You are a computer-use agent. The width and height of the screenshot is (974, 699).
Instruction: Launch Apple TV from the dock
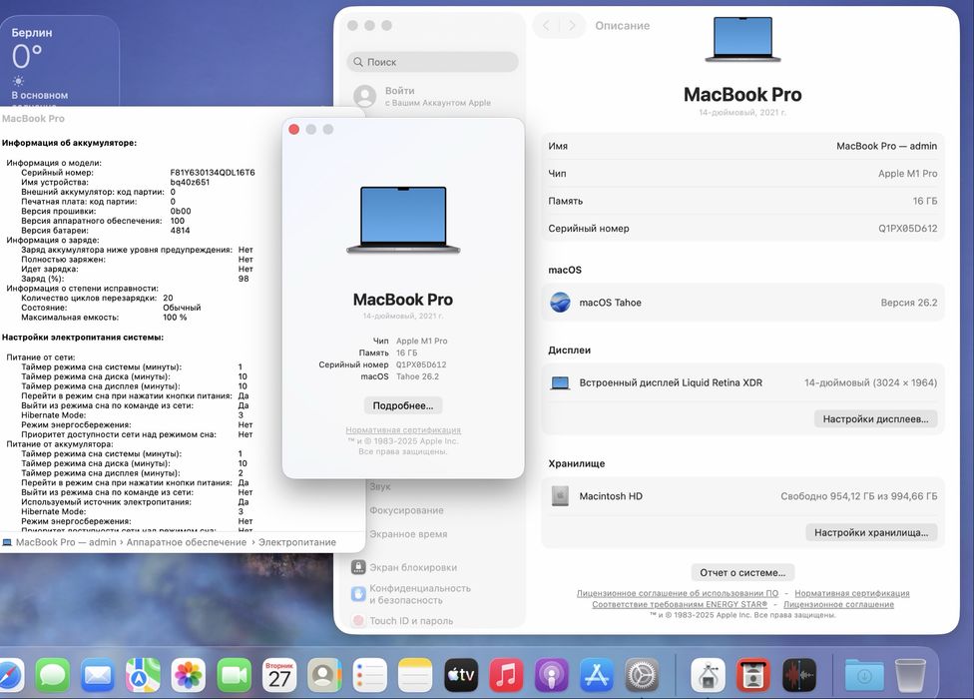461,675
